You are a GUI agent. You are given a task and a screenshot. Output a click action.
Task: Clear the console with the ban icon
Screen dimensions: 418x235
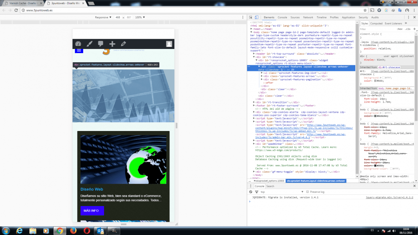[250, 192]
